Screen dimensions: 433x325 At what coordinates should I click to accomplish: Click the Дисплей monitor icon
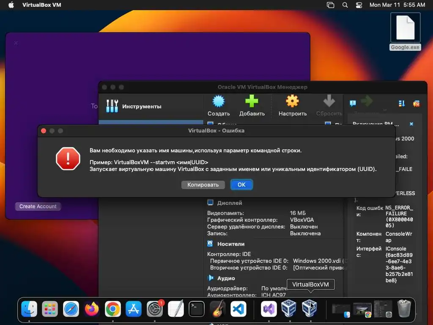click(x=210, y=203)
